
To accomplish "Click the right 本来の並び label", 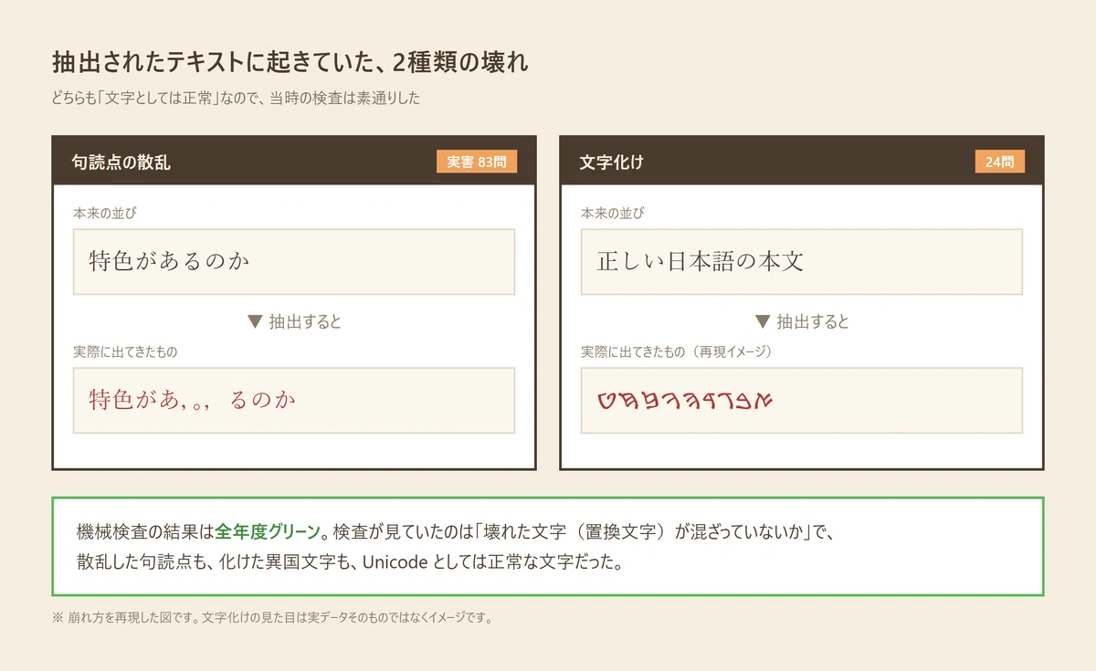I will coord(613,213).
